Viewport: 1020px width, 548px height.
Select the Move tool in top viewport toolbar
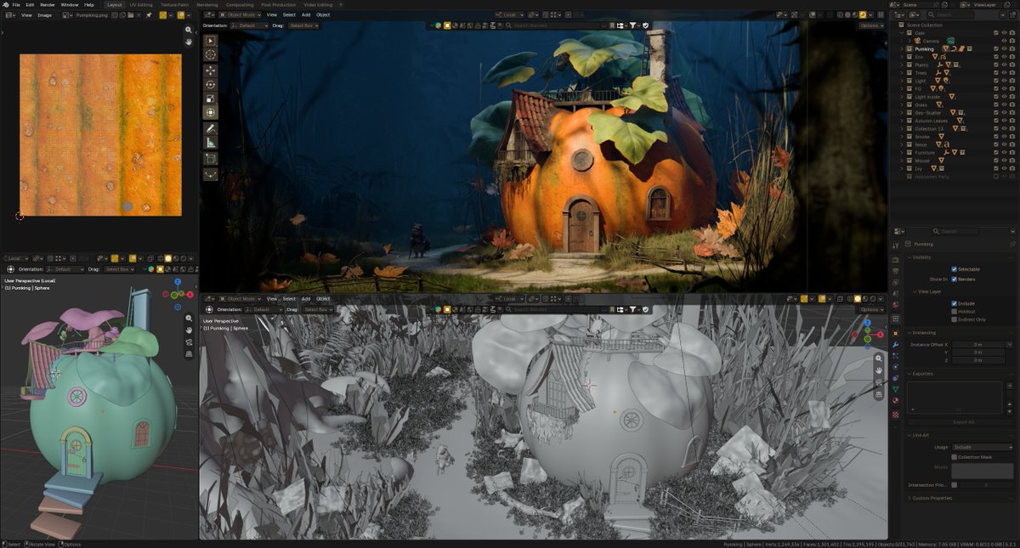[210, 71]
